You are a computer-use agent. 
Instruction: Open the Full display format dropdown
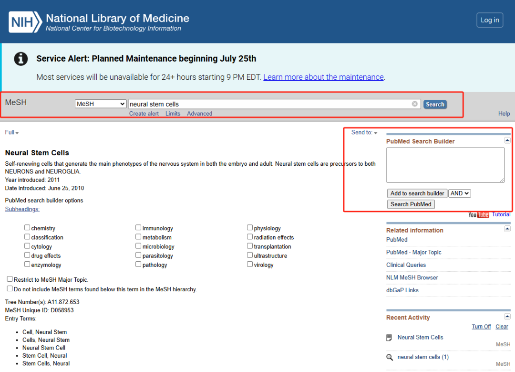pyautogui.click(x=12, y=133)
